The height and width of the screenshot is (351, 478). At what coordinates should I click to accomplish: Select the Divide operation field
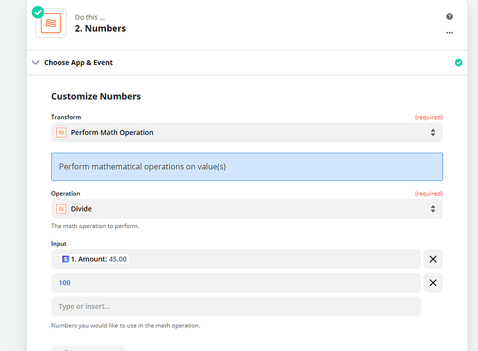coord(236,209)
